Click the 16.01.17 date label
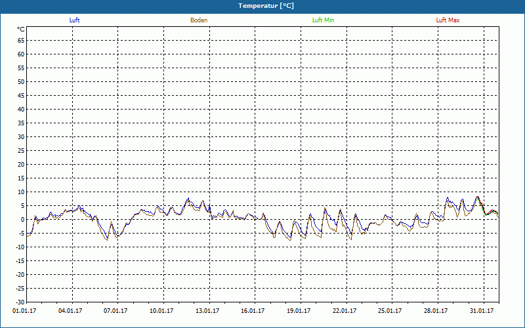 (x=253, y=311)
